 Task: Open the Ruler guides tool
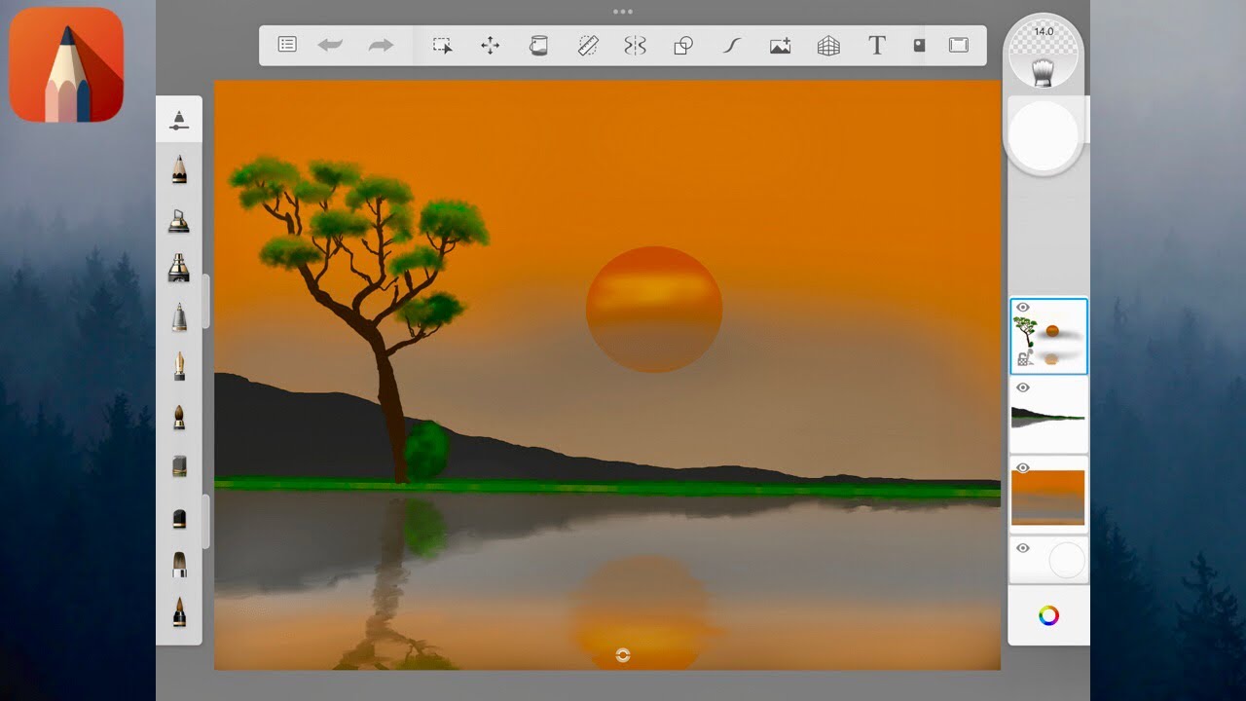click(x=588, y=46)
